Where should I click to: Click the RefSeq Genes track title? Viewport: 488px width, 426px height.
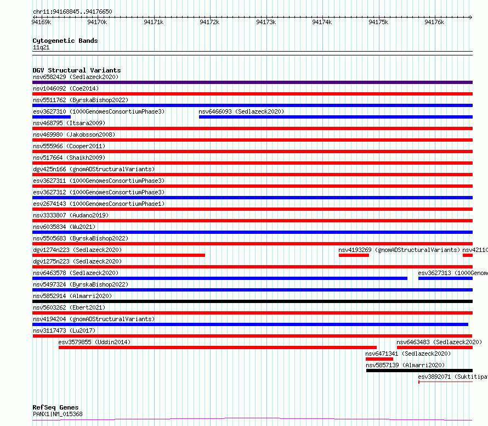pos(55,407)
